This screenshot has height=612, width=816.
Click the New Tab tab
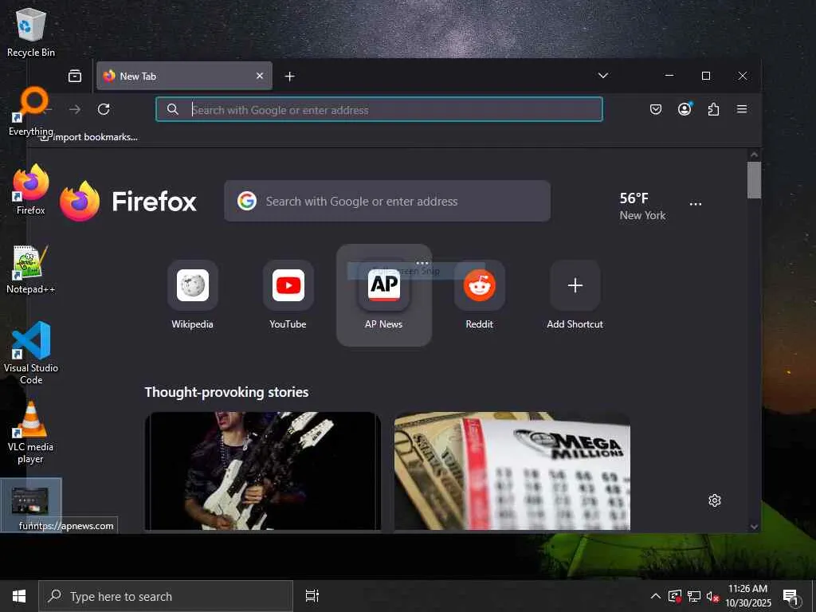click(184, 76)
